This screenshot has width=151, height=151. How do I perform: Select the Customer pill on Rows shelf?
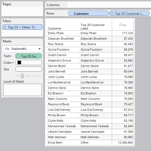click(x=88, y=13)
